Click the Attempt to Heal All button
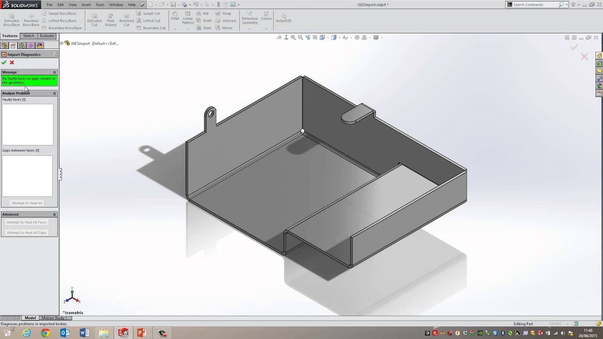603x339 pixels. pyautogui.click(x=27, y=203)
